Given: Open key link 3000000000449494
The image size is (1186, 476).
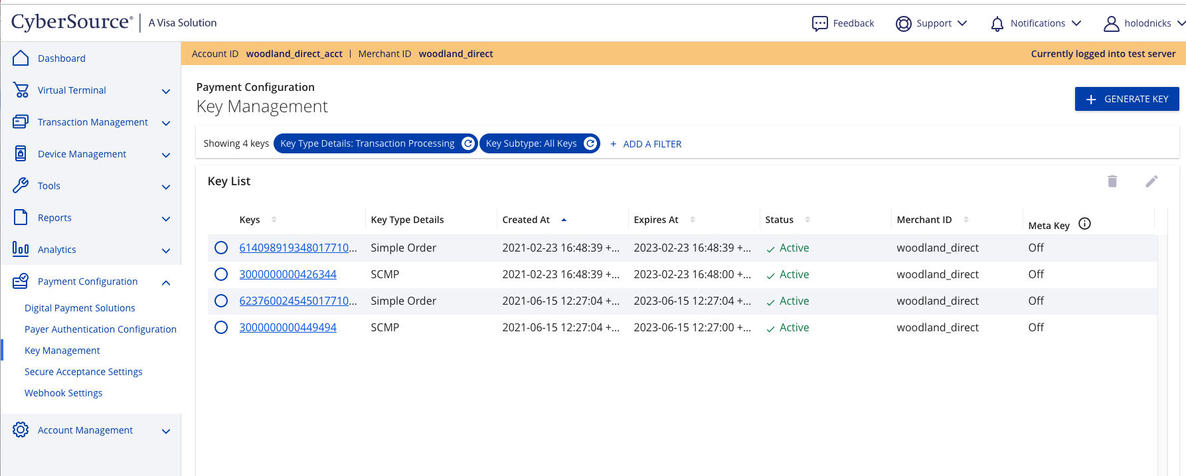Looking at the screenshot, I should coord(288,327).
